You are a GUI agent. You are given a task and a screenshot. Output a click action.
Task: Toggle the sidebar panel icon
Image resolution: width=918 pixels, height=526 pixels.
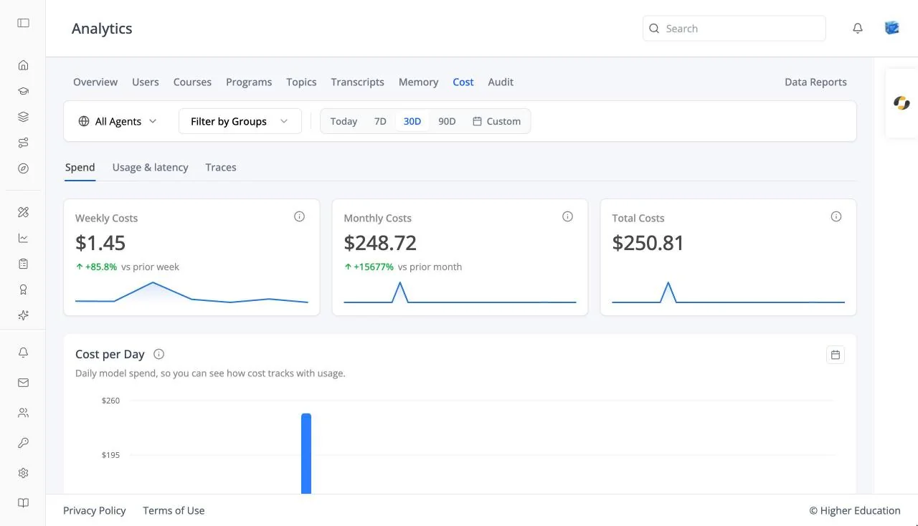click(x=23, y=23)
